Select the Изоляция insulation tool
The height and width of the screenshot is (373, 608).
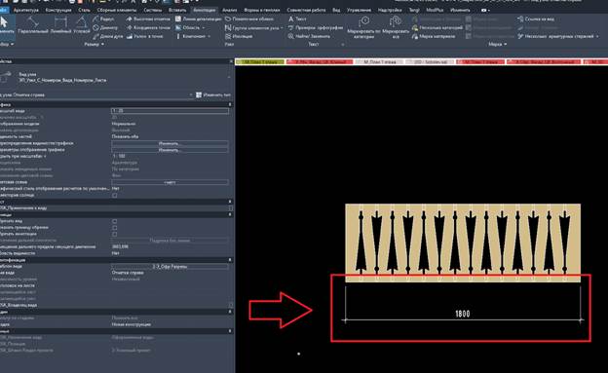point(239,36)
